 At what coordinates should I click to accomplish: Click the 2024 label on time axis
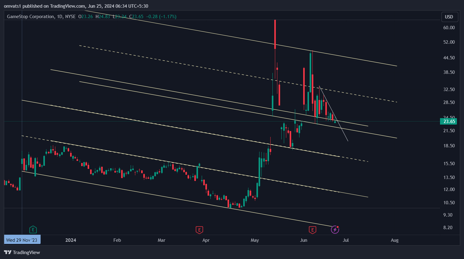tap(71, 240)
